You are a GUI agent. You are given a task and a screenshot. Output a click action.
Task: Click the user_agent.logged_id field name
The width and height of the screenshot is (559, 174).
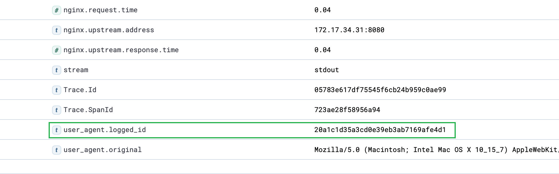click(105, 130)
